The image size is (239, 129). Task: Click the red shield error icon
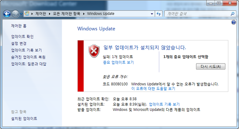coord(94,51)
